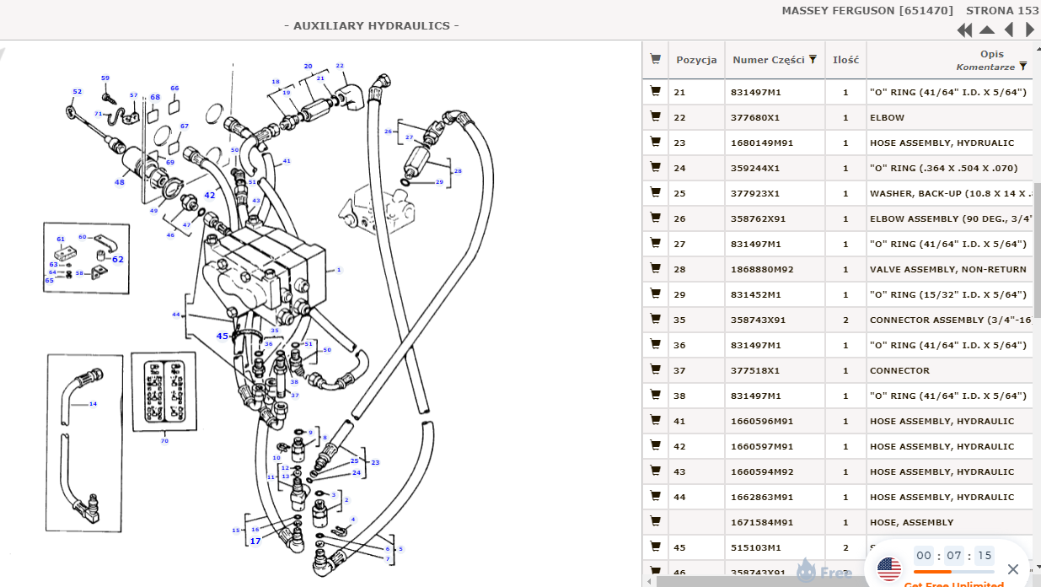The image size is (1041, 587).
Task: Open filter for Opis Komentarze column
Action: [x=1022, y=66]
